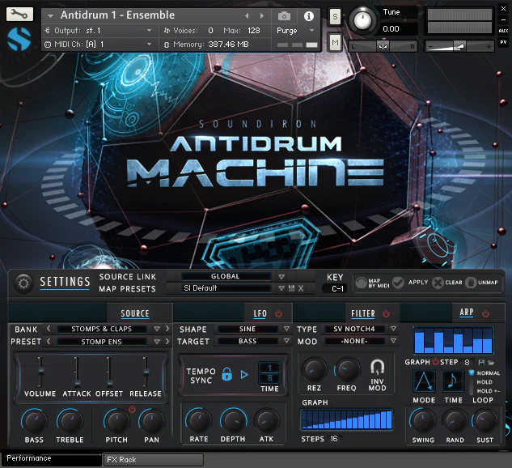Click the arpeggiator MODE triangle icon
This screenshot has height=468, width=512.
tap(424, 381)
